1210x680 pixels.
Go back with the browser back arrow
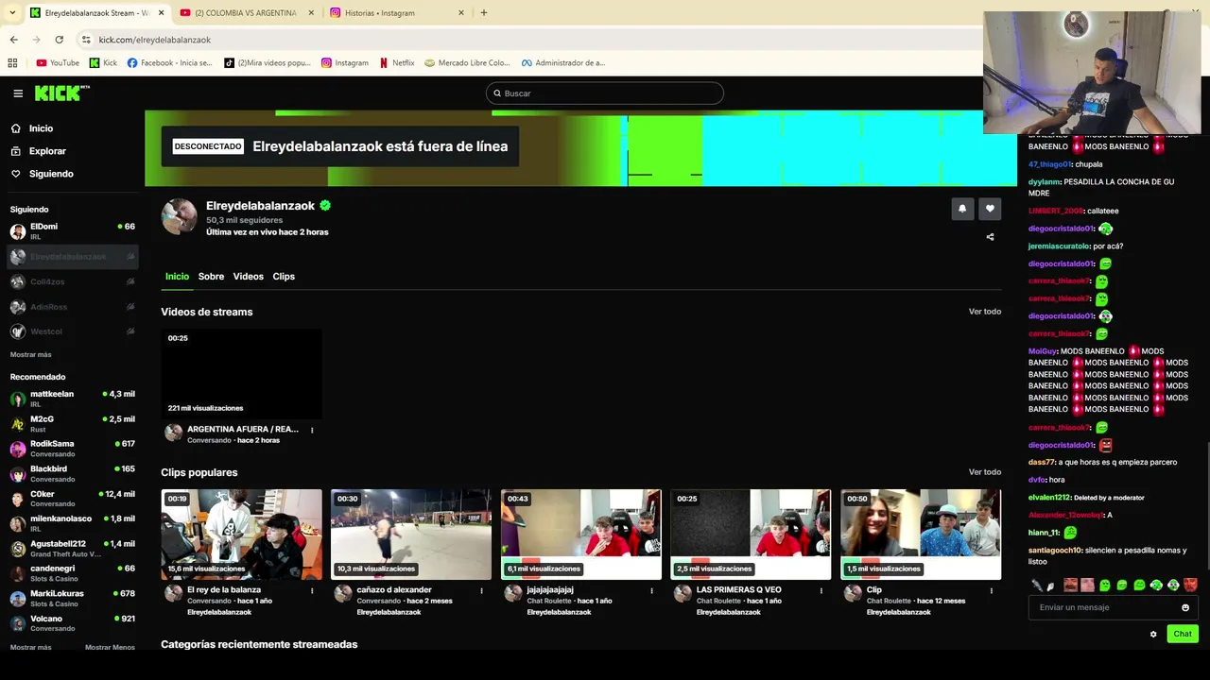tap(14, 40)
